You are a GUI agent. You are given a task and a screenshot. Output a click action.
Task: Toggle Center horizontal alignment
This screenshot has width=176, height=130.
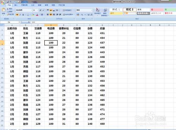(51, 14)
